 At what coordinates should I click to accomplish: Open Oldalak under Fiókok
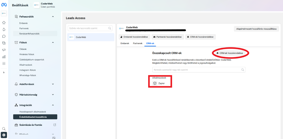click(23, 49)
